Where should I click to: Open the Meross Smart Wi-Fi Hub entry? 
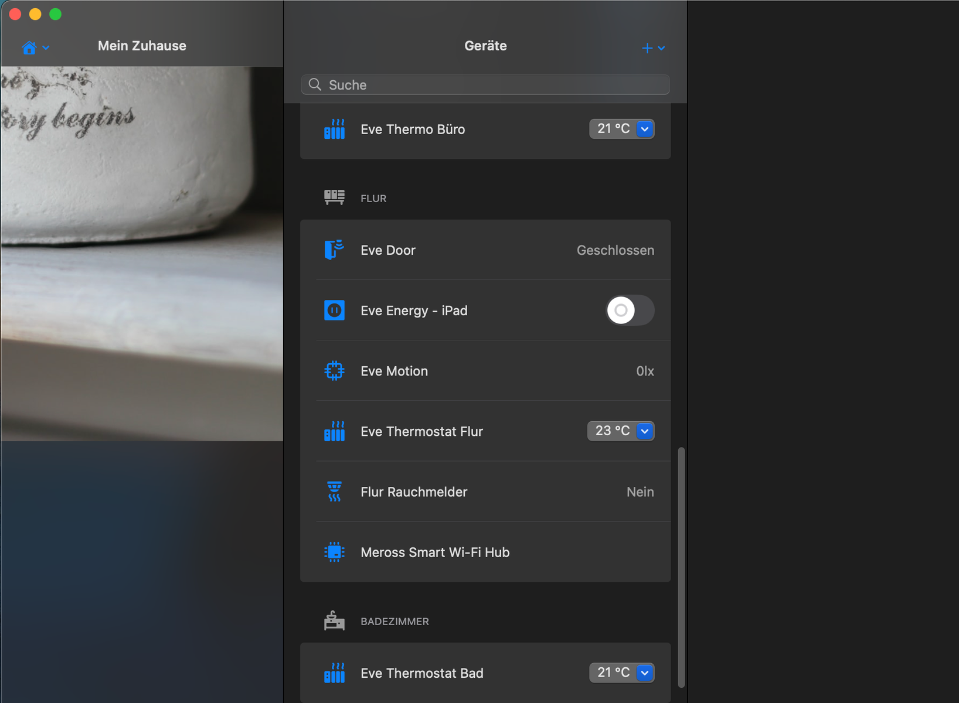[x=435, y=552]
